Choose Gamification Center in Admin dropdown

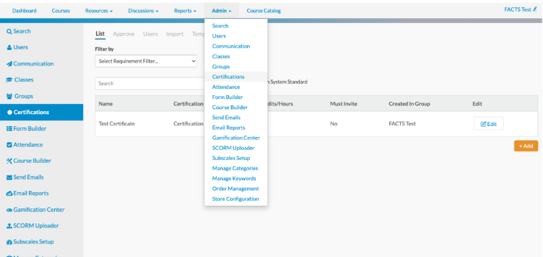[236, 138]
